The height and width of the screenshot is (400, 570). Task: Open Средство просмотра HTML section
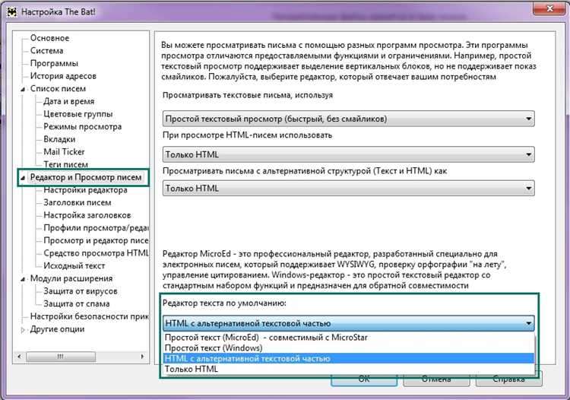point(96,253)
